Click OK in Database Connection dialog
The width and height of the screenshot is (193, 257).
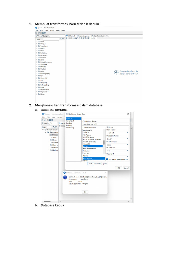click(119, 168)
